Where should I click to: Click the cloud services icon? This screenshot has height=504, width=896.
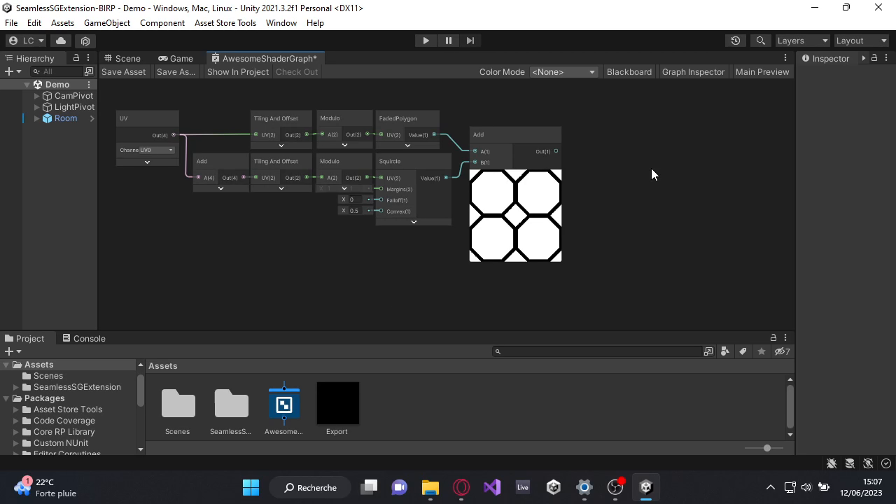click(61, 41)
